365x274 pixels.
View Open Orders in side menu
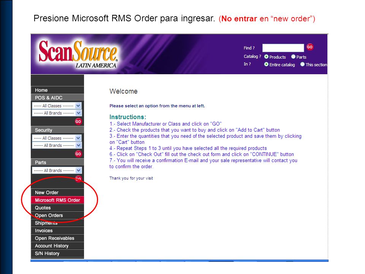(x=57, y=215)
